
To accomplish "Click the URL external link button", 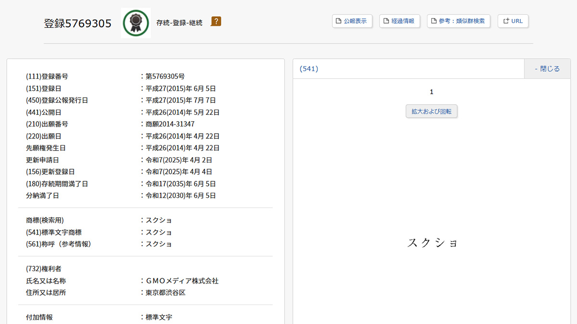I will pyautogui.click(x=513, y=21).
